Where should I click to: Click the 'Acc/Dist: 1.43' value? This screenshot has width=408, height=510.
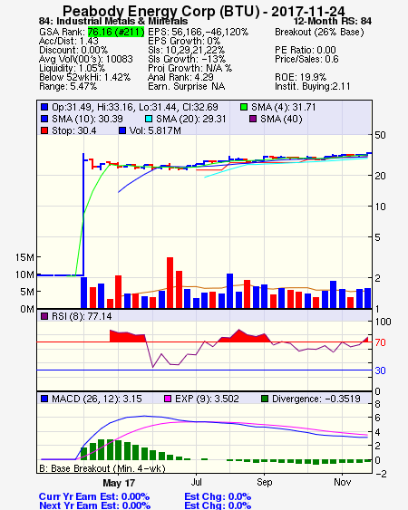tap(69, 41)
